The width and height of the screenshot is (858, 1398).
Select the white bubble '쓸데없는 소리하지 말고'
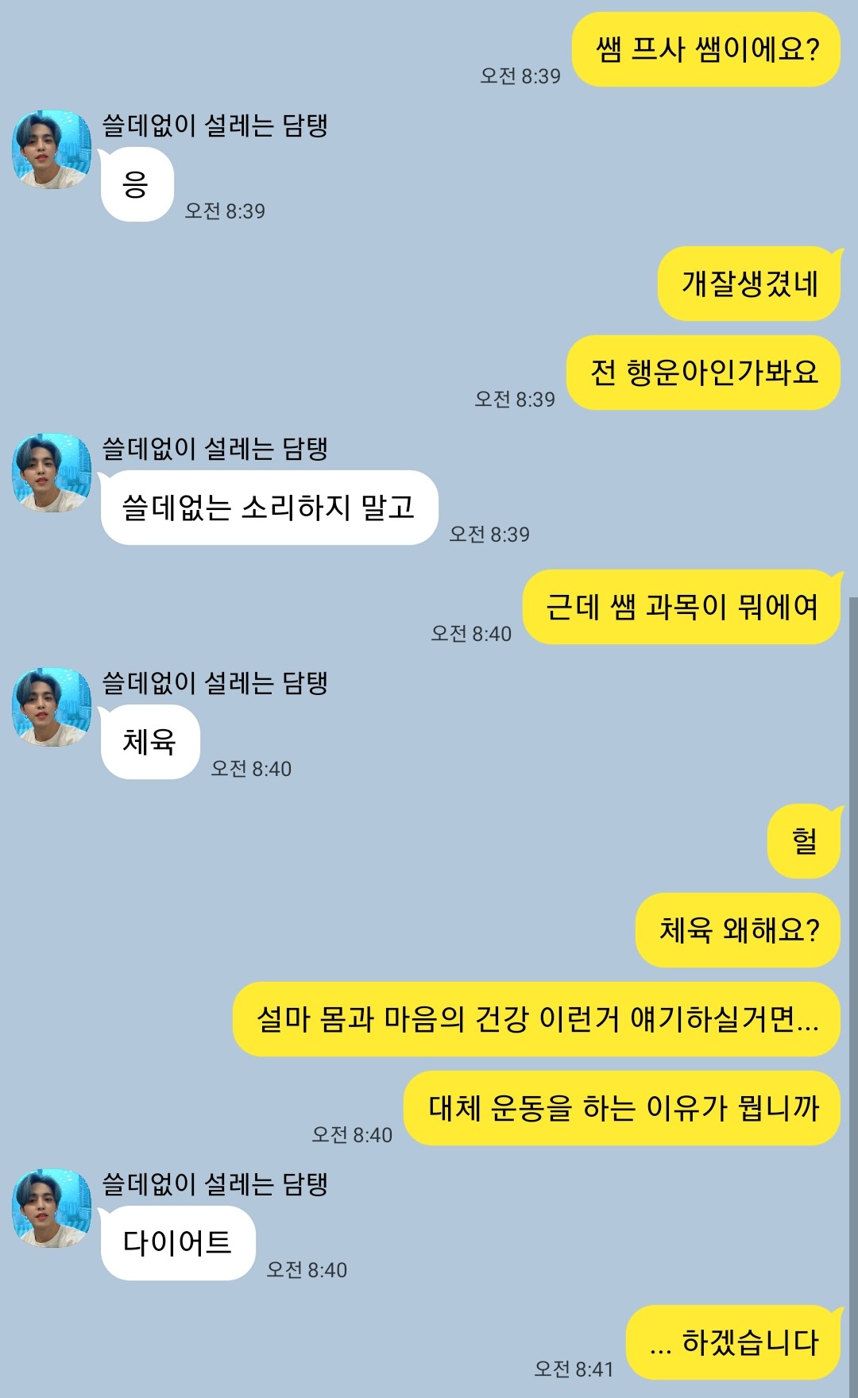click(269, 508)
